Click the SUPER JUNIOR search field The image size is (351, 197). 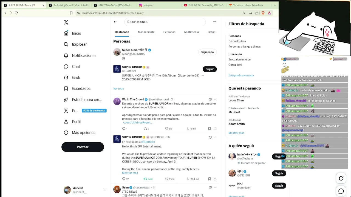pyautogui.click(x=165, y=22)
